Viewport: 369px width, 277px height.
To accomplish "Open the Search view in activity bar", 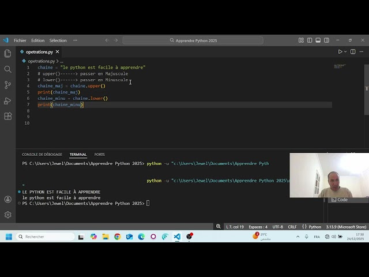I will 7,69.
